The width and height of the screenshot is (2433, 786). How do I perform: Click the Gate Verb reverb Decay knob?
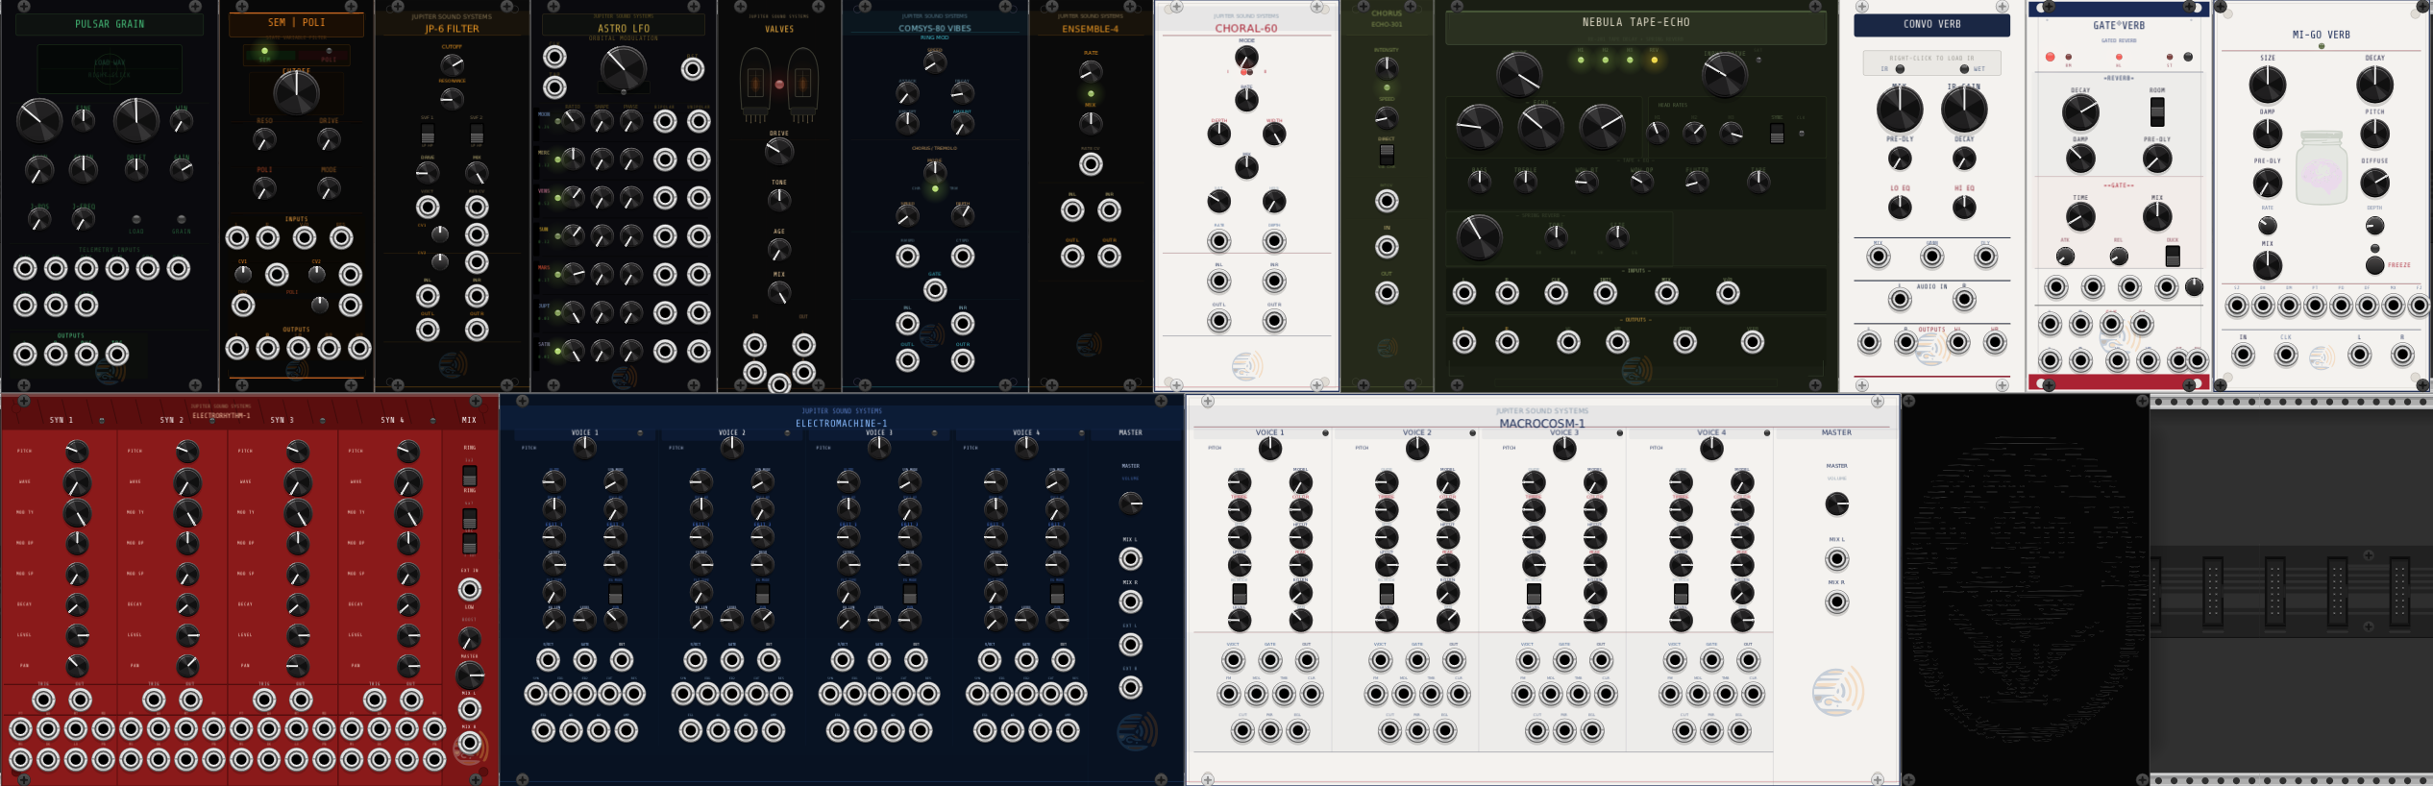tap(2080, 112)
